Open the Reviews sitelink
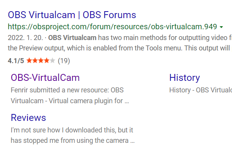The image size is (232, 154). pos(28,118)
